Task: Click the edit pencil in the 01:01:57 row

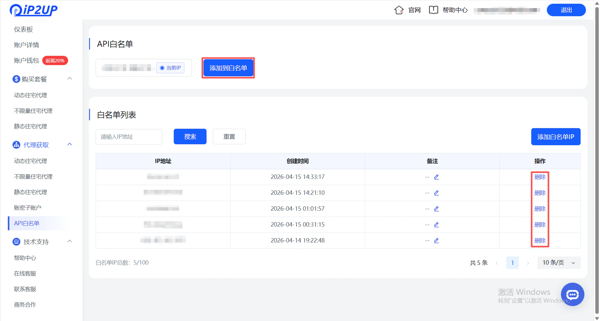Action: pyautogui.click(x=436, y=208)
